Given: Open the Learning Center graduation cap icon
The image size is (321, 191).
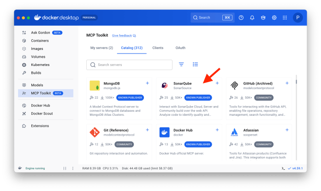Looking at the screenshot, I should coord(263,18).
